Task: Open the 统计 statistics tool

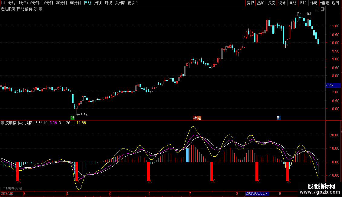Action: (282, 3)
